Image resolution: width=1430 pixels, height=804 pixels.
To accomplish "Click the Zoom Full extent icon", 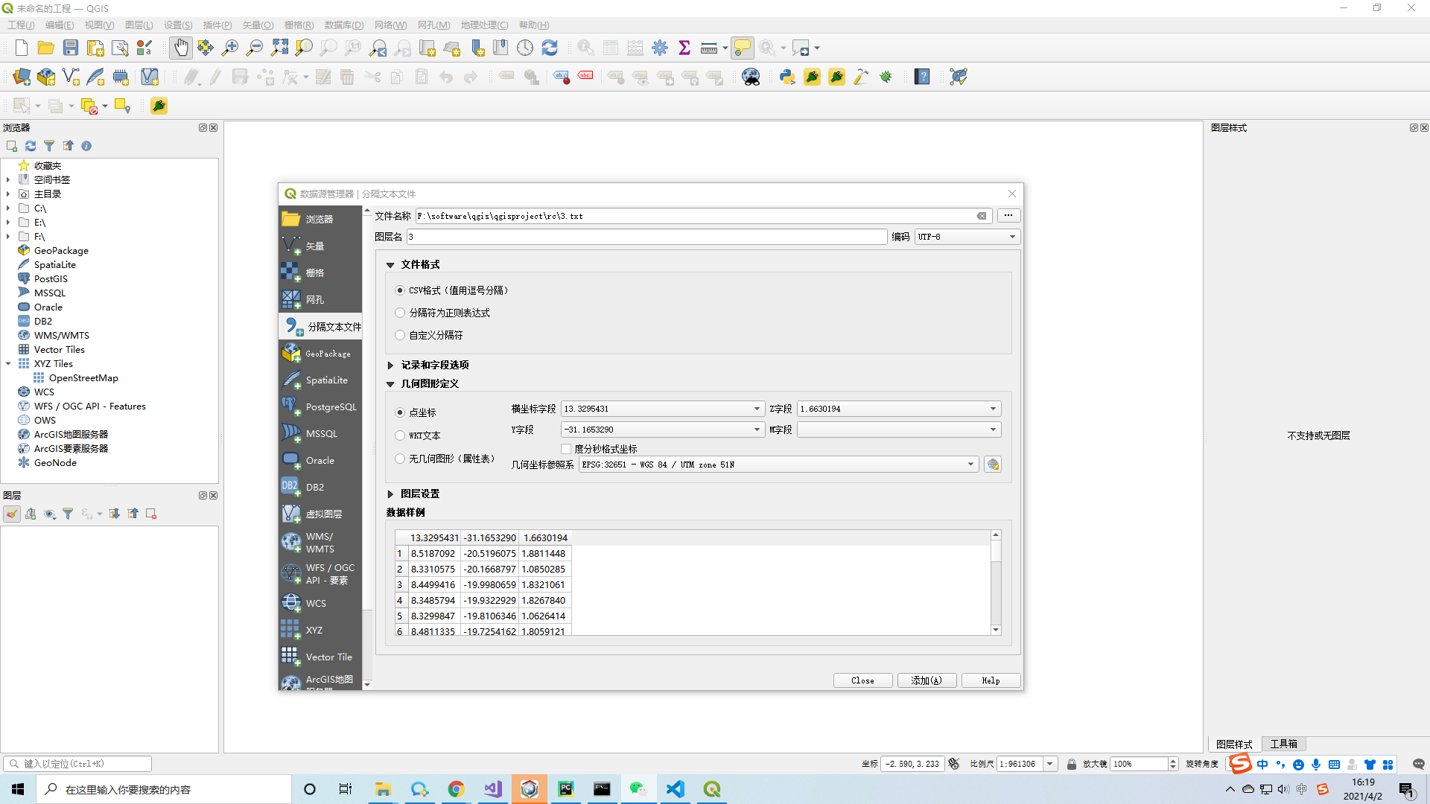I will click(x=279, y=48).
